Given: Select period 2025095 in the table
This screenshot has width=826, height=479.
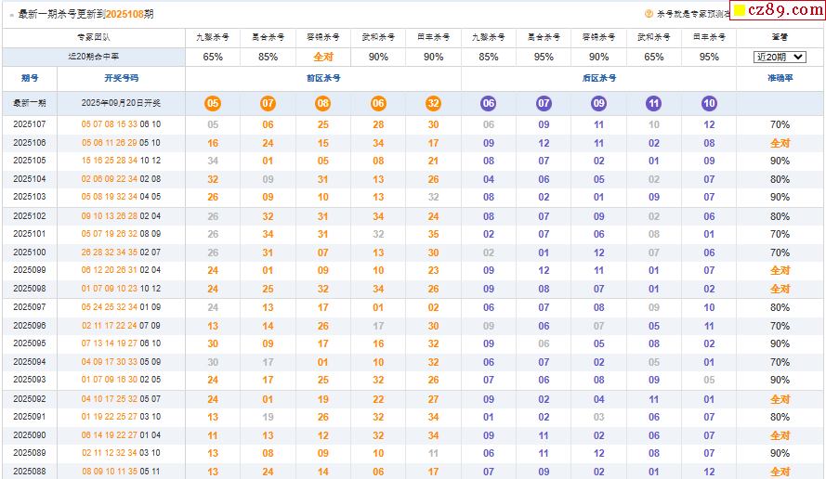Looking at the screenshot, I should pos(30,343).
